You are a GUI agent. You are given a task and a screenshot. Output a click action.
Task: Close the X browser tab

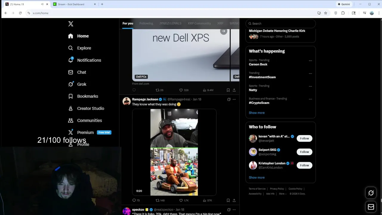(x=47, y=4)
